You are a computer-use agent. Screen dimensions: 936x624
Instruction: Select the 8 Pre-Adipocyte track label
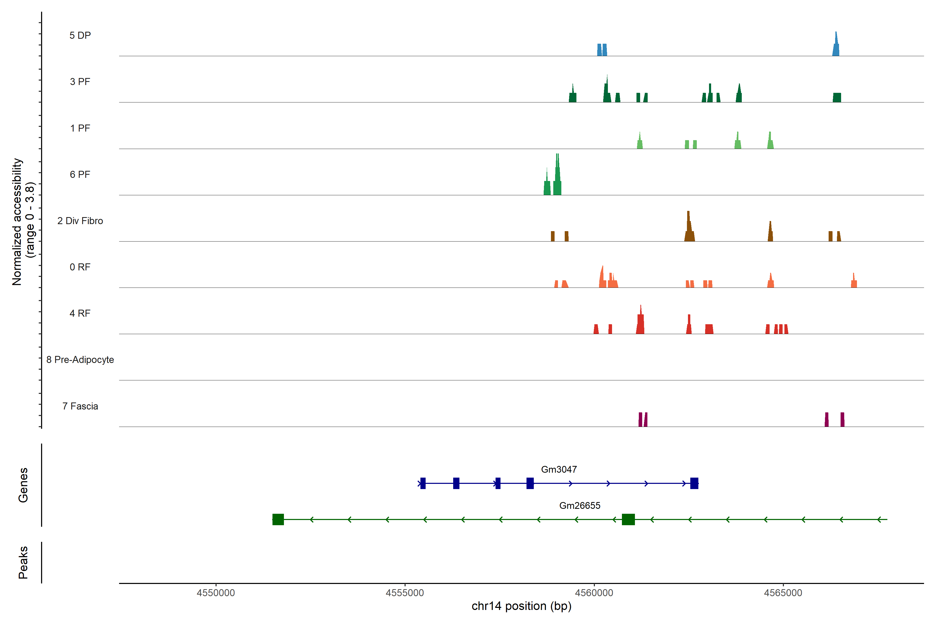click(80, 360)
